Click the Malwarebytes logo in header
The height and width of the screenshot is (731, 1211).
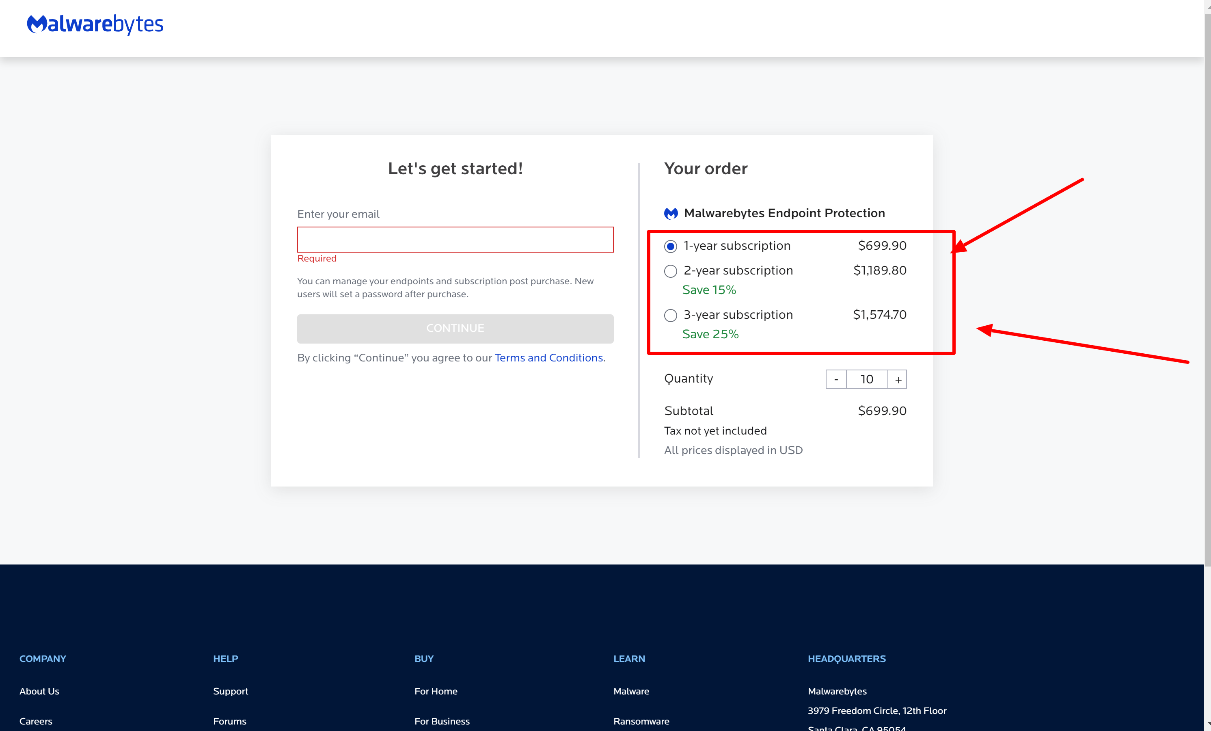point(95,24)
